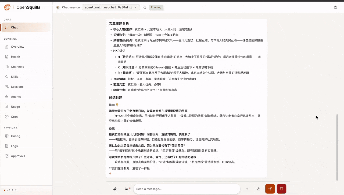
Task: Click the title starting 黄仁勋说以后每年都来北京
Action: click(x=147, y=145)
